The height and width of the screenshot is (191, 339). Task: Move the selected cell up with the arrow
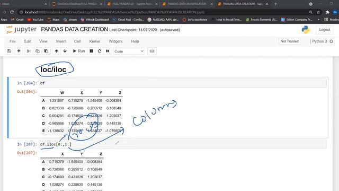click(57, 51)
